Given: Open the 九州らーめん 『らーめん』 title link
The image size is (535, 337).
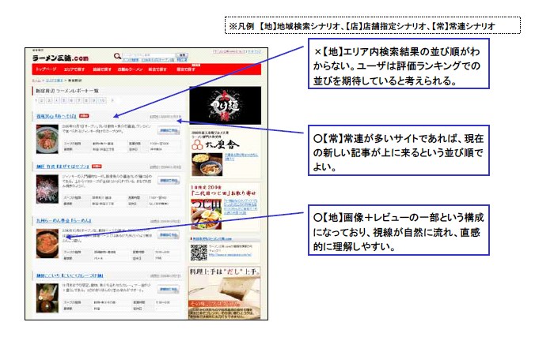Looking at the screenshot, I should click(x=63, y=220).
